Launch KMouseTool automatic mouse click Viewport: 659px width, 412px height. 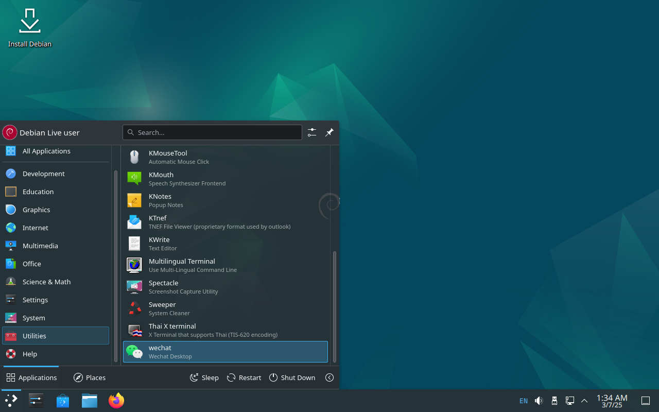(x=226, y=157)
